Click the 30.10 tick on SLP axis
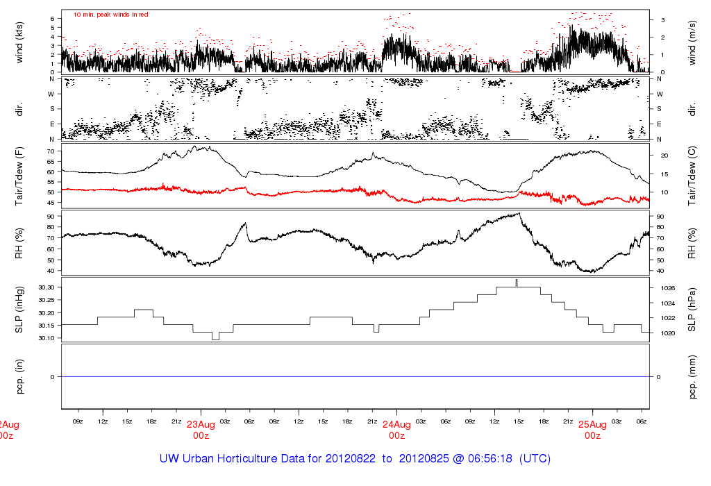Viewport: 711px width, 486px height. point(47,338)
